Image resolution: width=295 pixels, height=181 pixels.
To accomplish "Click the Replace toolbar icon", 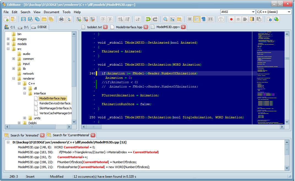I will 172,19.
